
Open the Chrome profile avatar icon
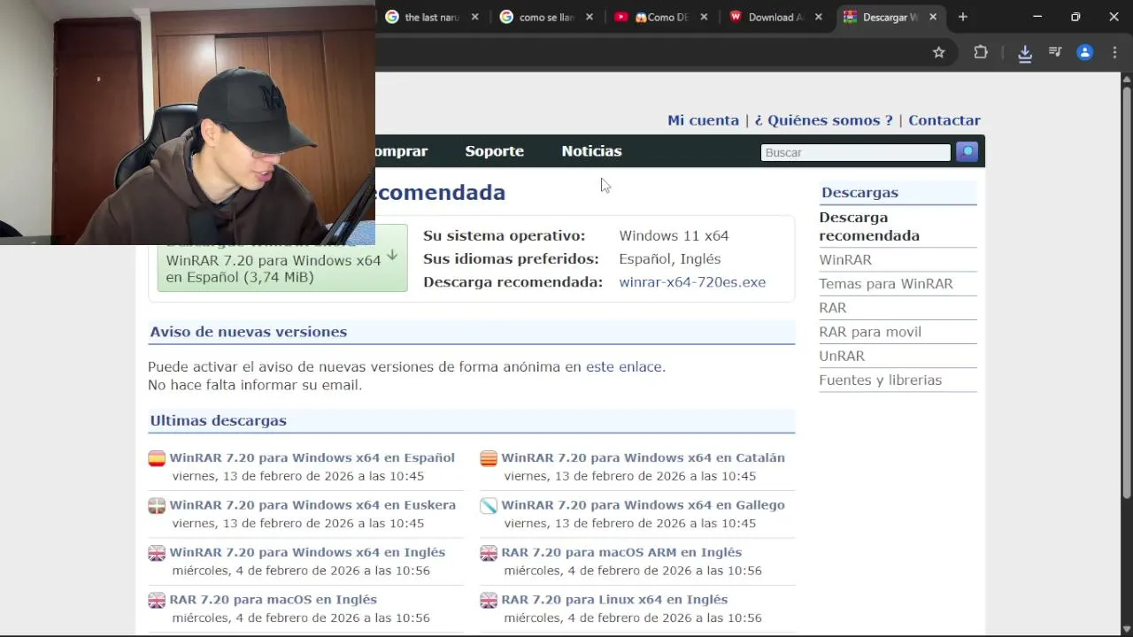point(1084,52)
